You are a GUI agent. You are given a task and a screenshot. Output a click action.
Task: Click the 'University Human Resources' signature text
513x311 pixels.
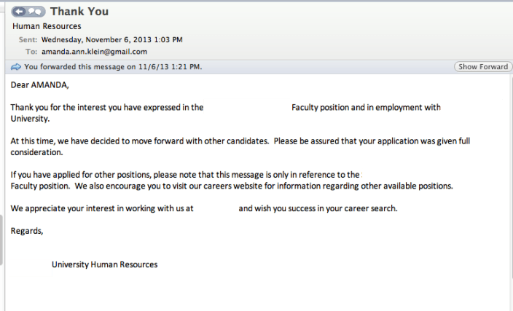coord(104,265)
